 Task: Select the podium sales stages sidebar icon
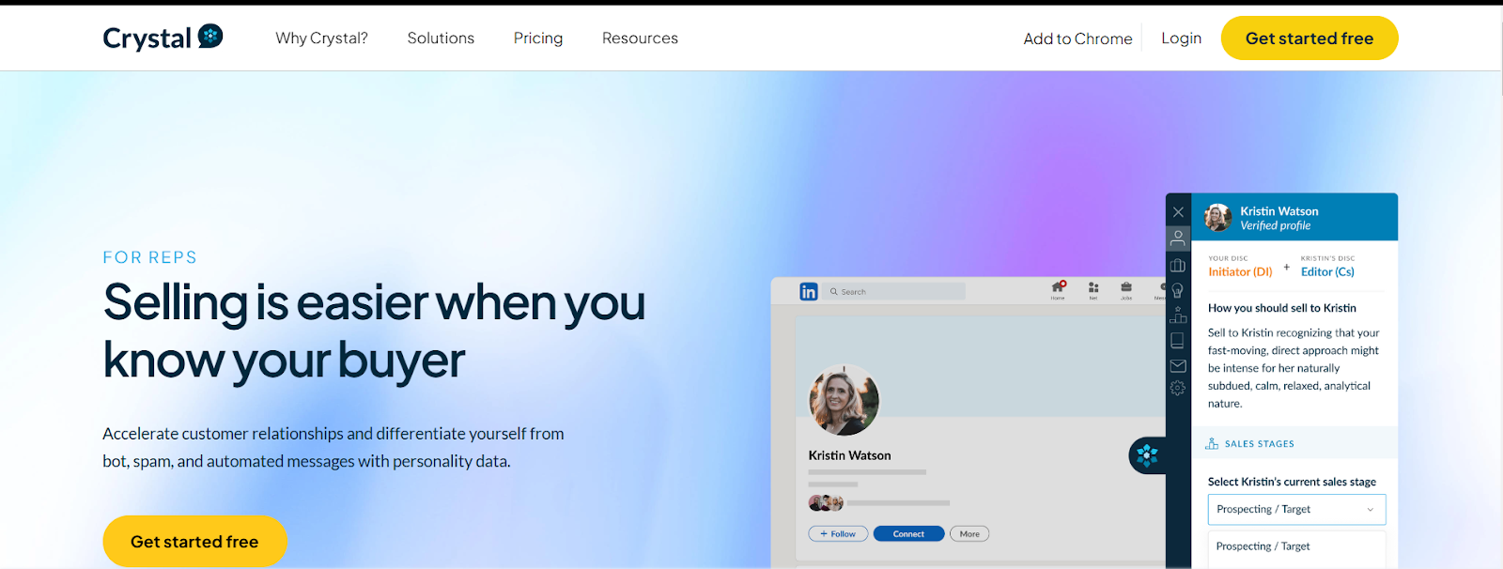coord(1178,315)
